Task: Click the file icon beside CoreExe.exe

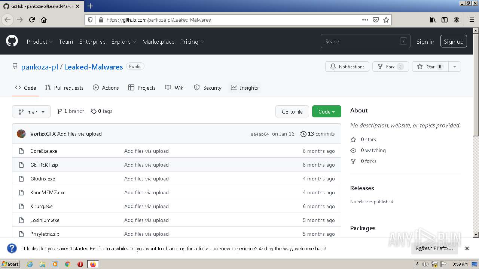Action: tap(21, 151)
